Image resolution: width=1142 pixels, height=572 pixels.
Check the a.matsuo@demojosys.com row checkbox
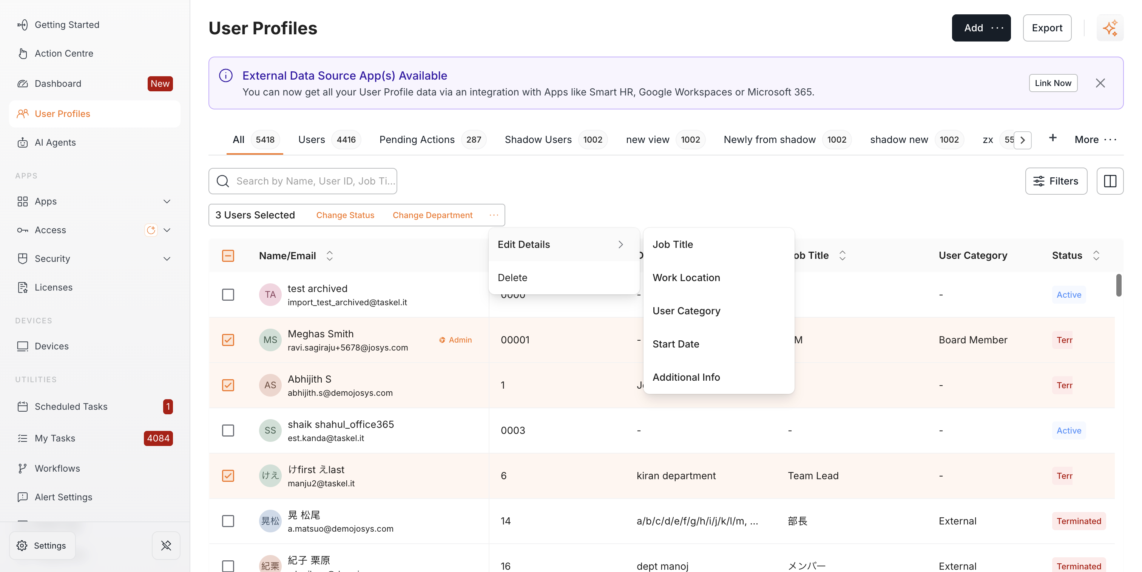pyautogui.click(x=228, y=521)
